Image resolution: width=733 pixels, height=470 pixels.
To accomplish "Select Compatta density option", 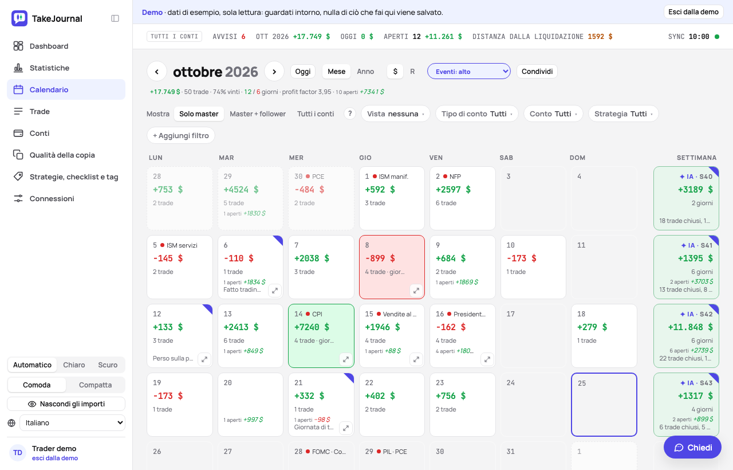I will [95, 385].
